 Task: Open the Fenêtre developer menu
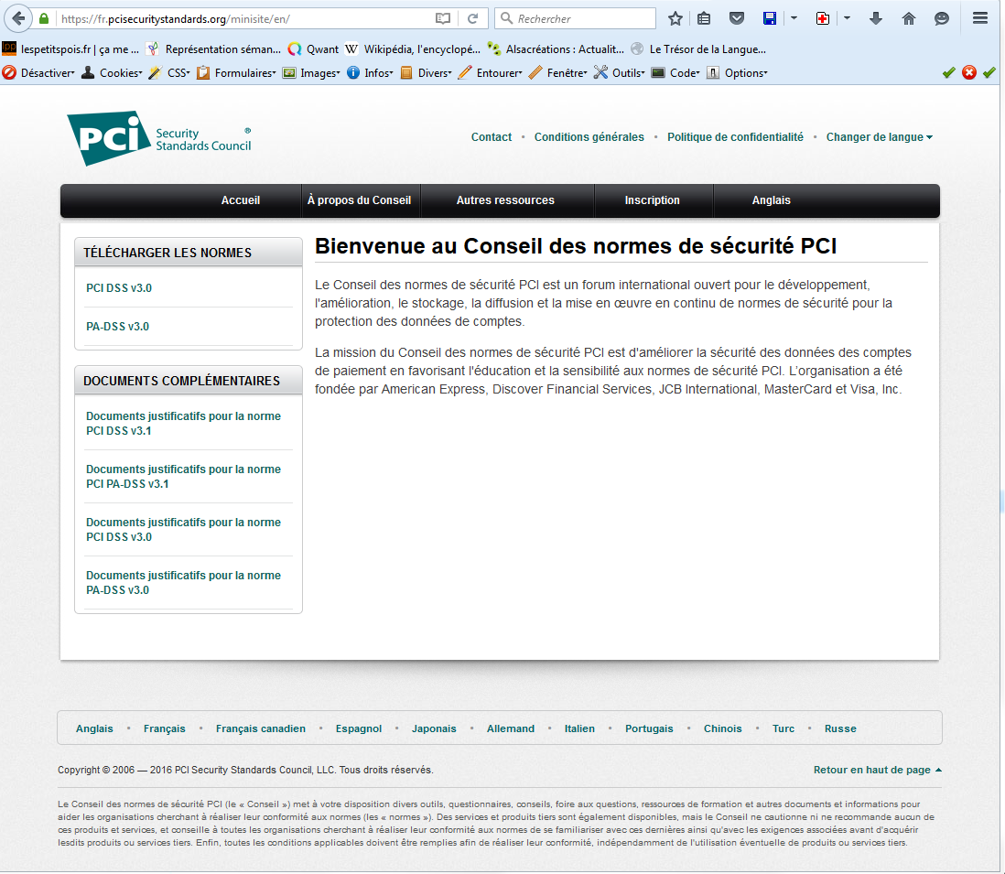(558, 73)
